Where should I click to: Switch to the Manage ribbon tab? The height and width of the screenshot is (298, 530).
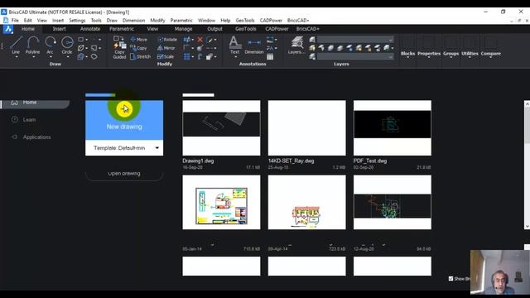(x=184, y=29)
